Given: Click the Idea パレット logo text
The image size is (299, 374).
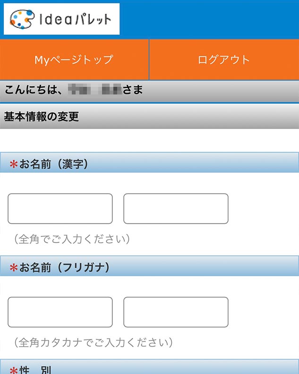Looking at the screenshot, I should pos(76,19).
